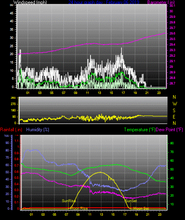
Task: Click wind direction value '270' on axis
Action: (x=13, y=104)
